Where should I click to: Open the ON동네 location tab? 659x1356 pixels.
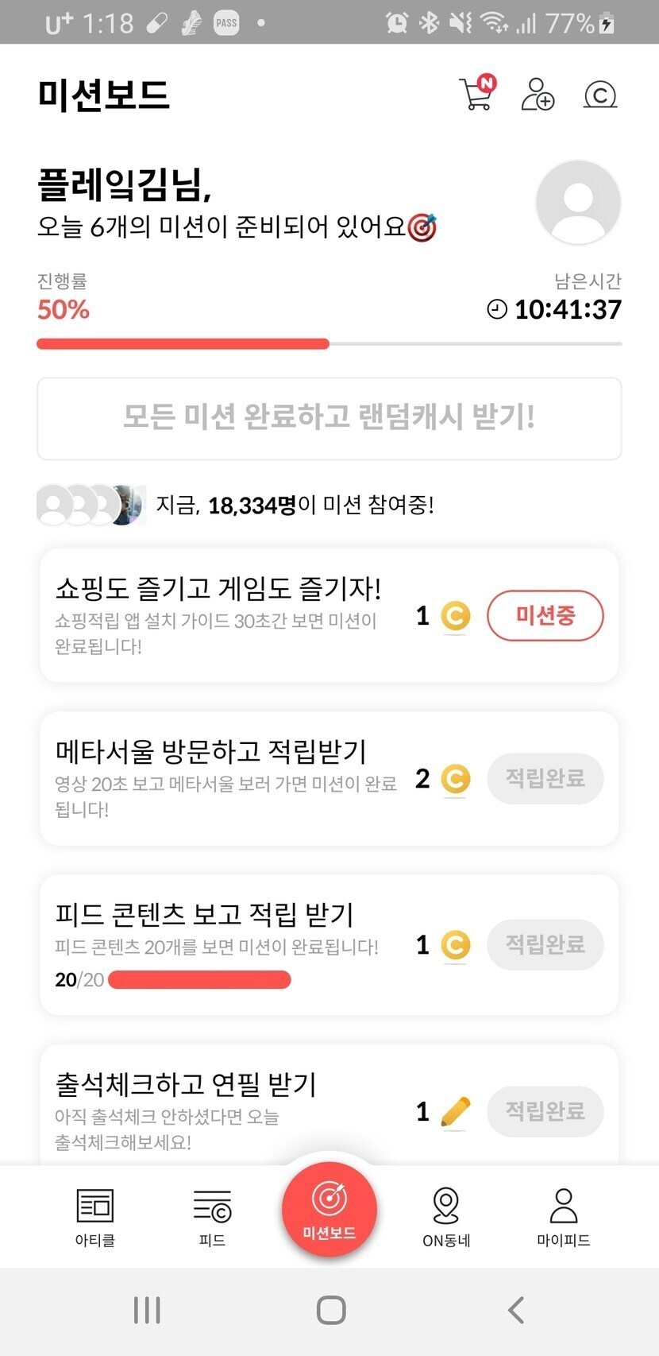pyautogui.click(x=446, y=1216)
